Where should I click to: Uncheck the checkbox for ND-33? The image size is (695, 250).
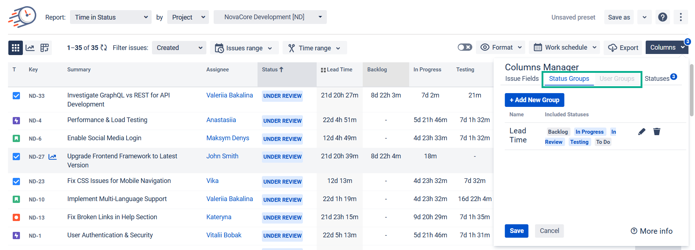16,96
